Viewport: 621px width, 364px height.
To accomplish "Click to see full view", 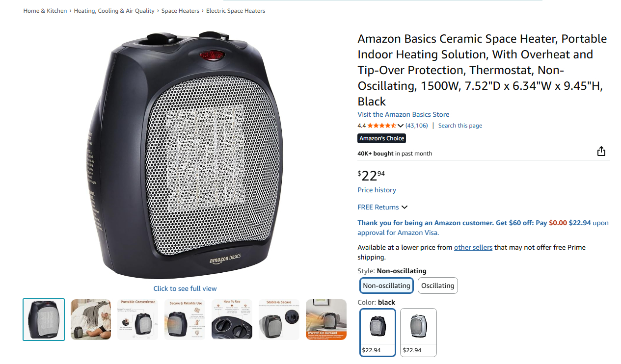I will 185,288.
